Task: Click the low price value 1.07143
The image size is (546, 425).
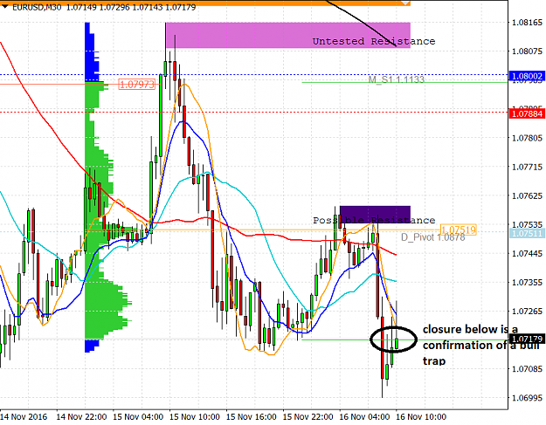Action: [x=148, y=7]
